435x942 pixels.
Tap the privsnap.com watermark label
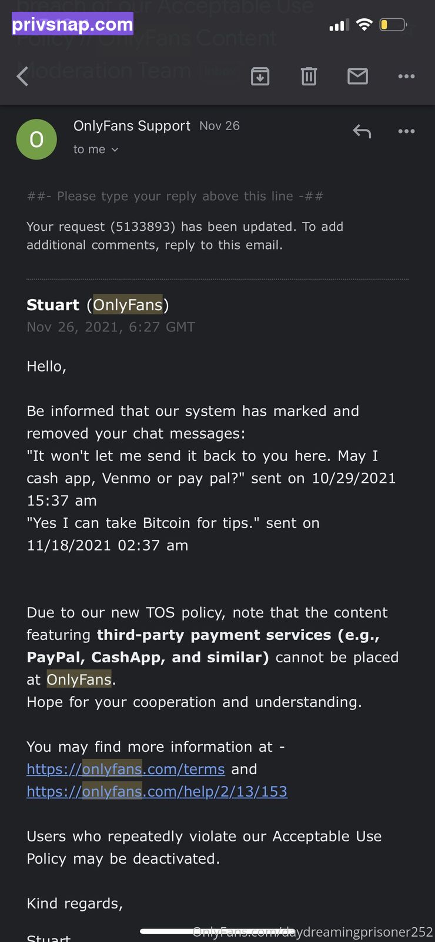pos(72,25)
